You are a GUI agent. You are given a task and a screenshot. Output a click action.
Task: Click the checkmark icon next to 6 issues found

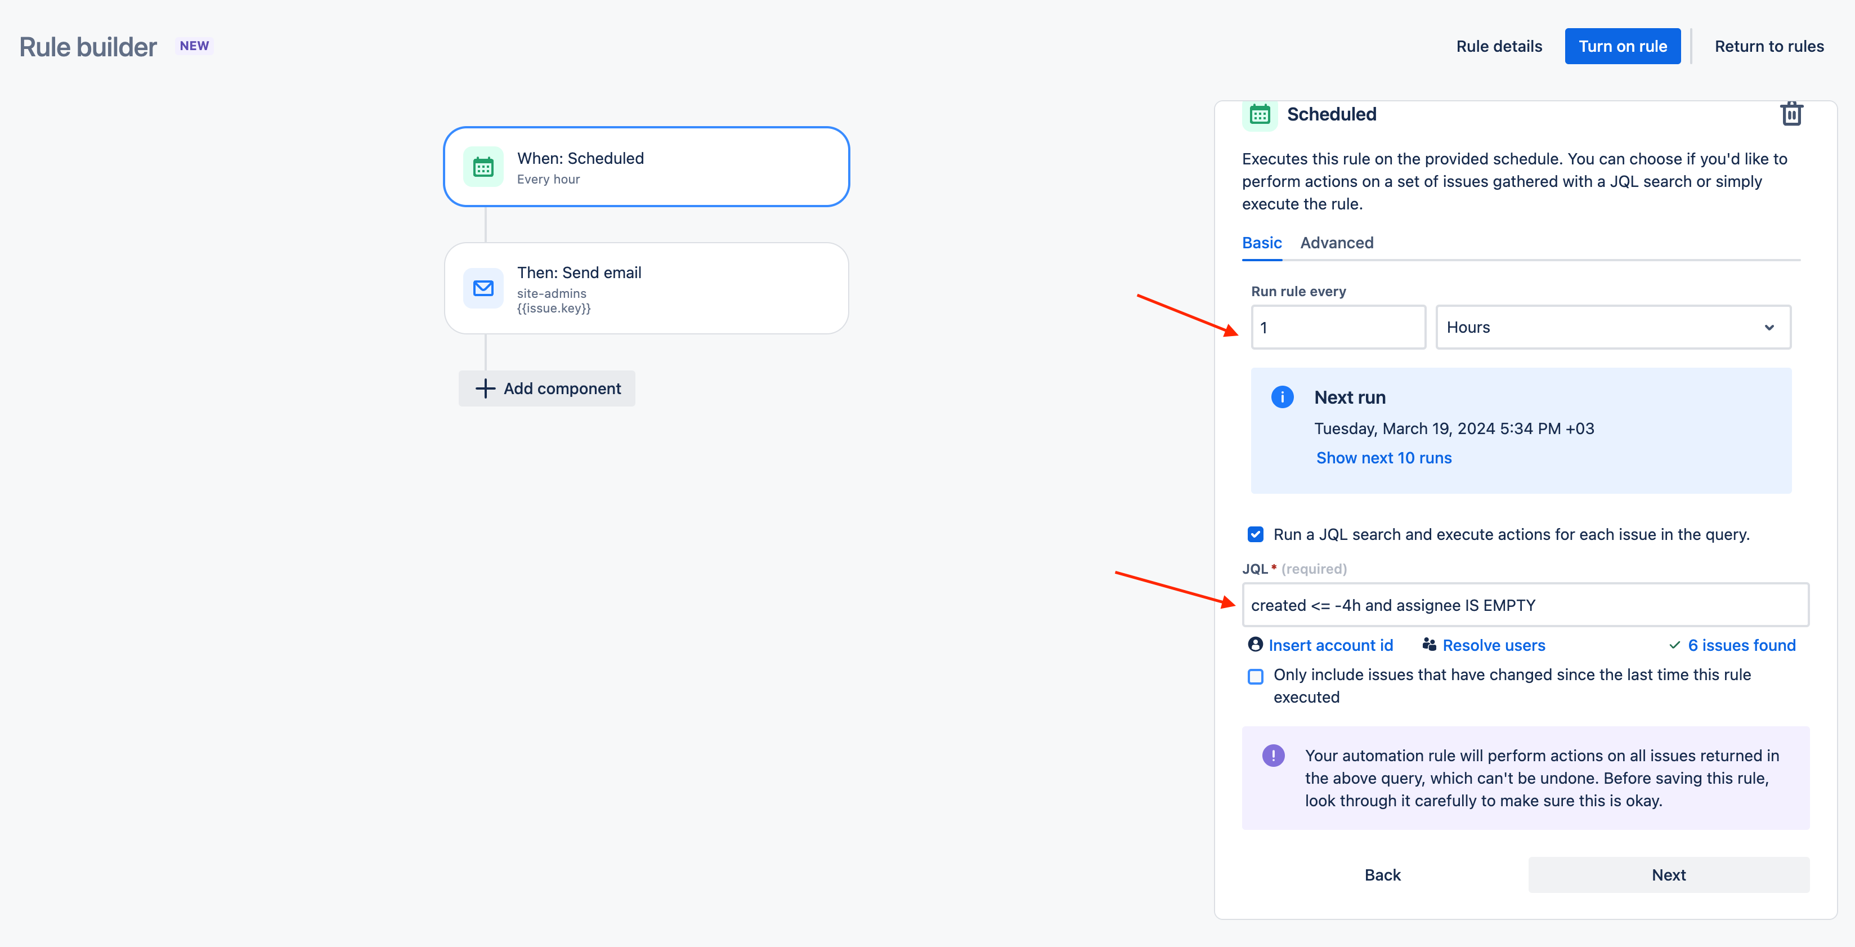pyautogui.click(x=1675, y=645)
